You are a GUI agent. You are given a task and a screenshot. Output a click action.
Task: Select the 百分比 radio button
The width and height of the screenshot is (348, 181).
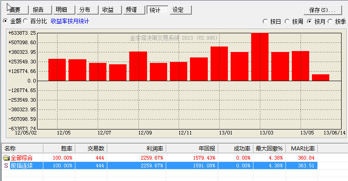point(26,21)
